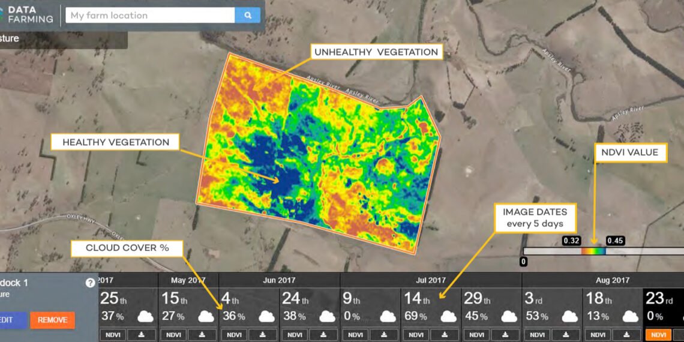Show NDVI for Aug 3rd
The width and height of the screenshot is (684, 342).
538,335
